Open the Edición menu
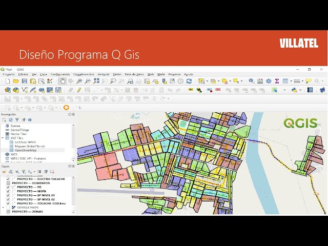 click(x=23, y=74)
